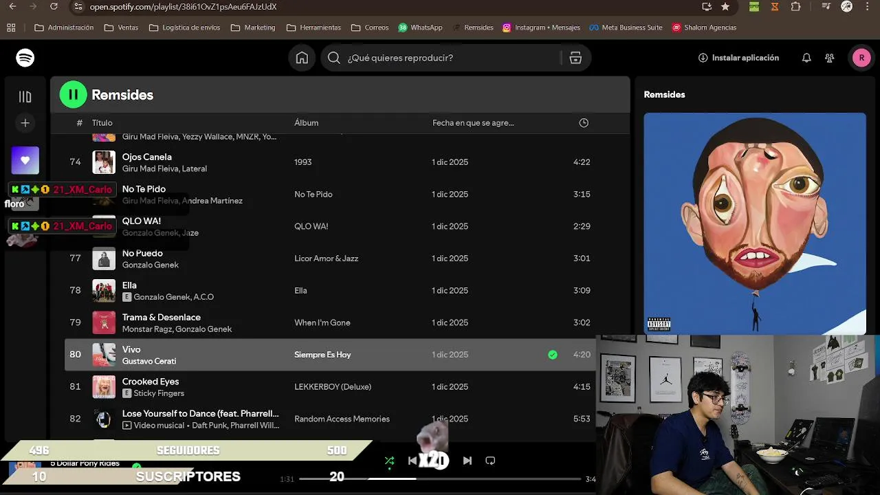Open the Ventas bookmark folder
Screen dimensions: 880x495
[121, 27]
